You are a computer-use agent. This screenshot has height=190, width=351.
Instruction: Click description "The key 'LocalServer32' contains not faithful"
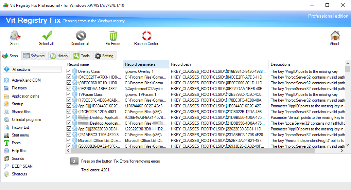(x=308, y=123)
